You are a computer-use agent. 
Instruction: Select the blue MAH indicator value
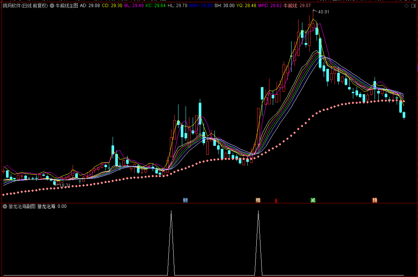pyautogui.click(x=201, y=6)
